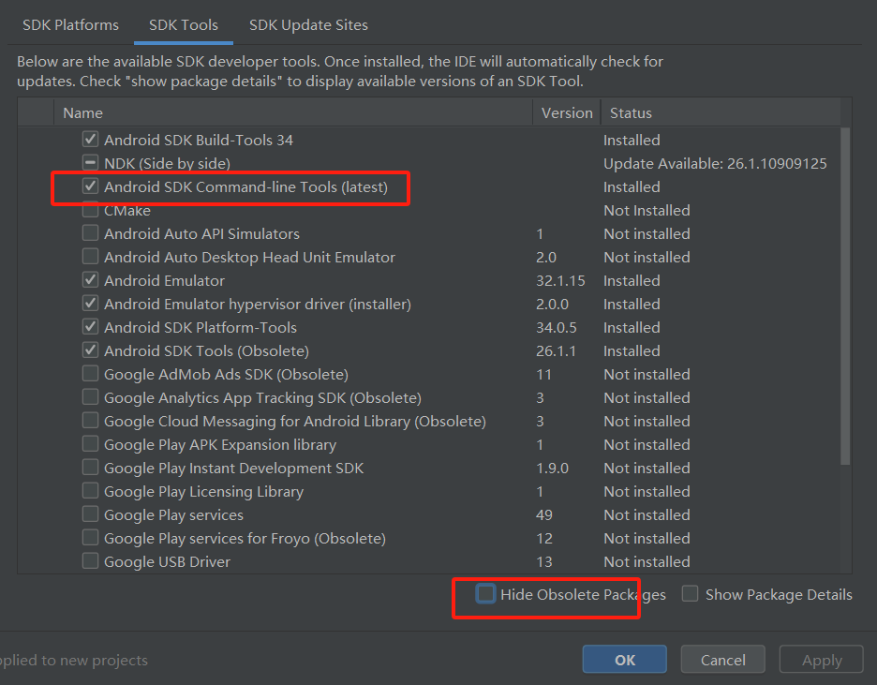This screenshot has width=877, height=685.
Task: Uncheck the Android Emulator package
Action: point(90,280)
